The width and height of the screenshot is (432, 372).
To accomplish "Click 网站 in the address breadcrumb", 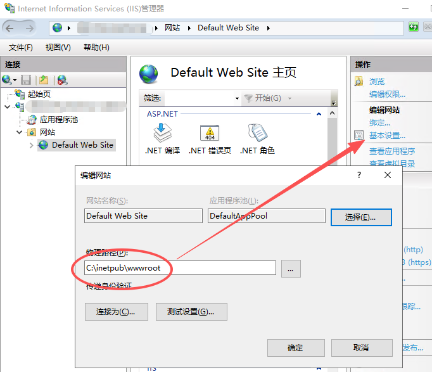I will tap(172, 27).
